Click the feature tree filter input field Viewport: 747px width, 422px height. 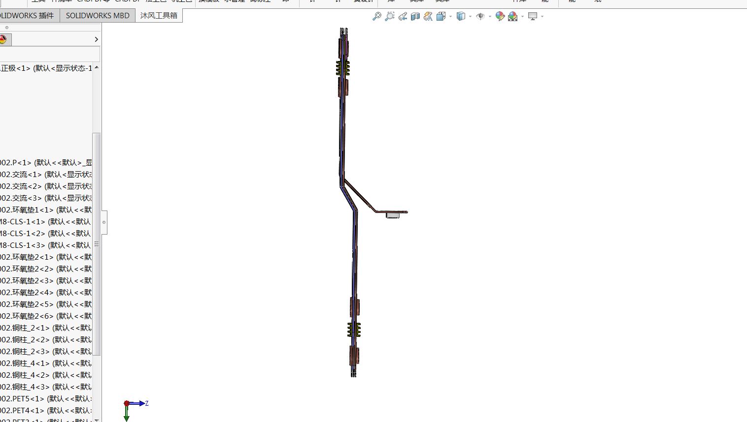49,54
